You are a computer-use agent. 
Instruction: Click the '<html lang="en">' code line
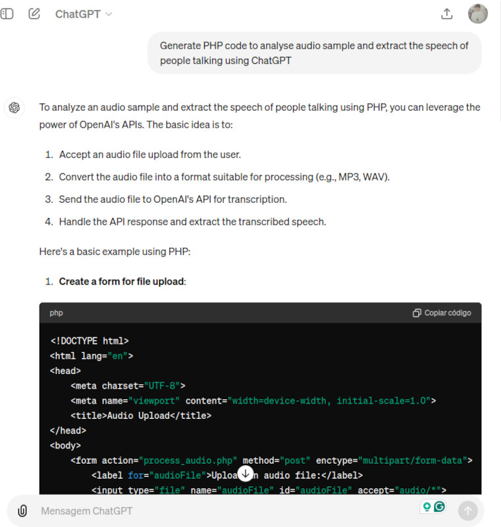click(92, 356)
